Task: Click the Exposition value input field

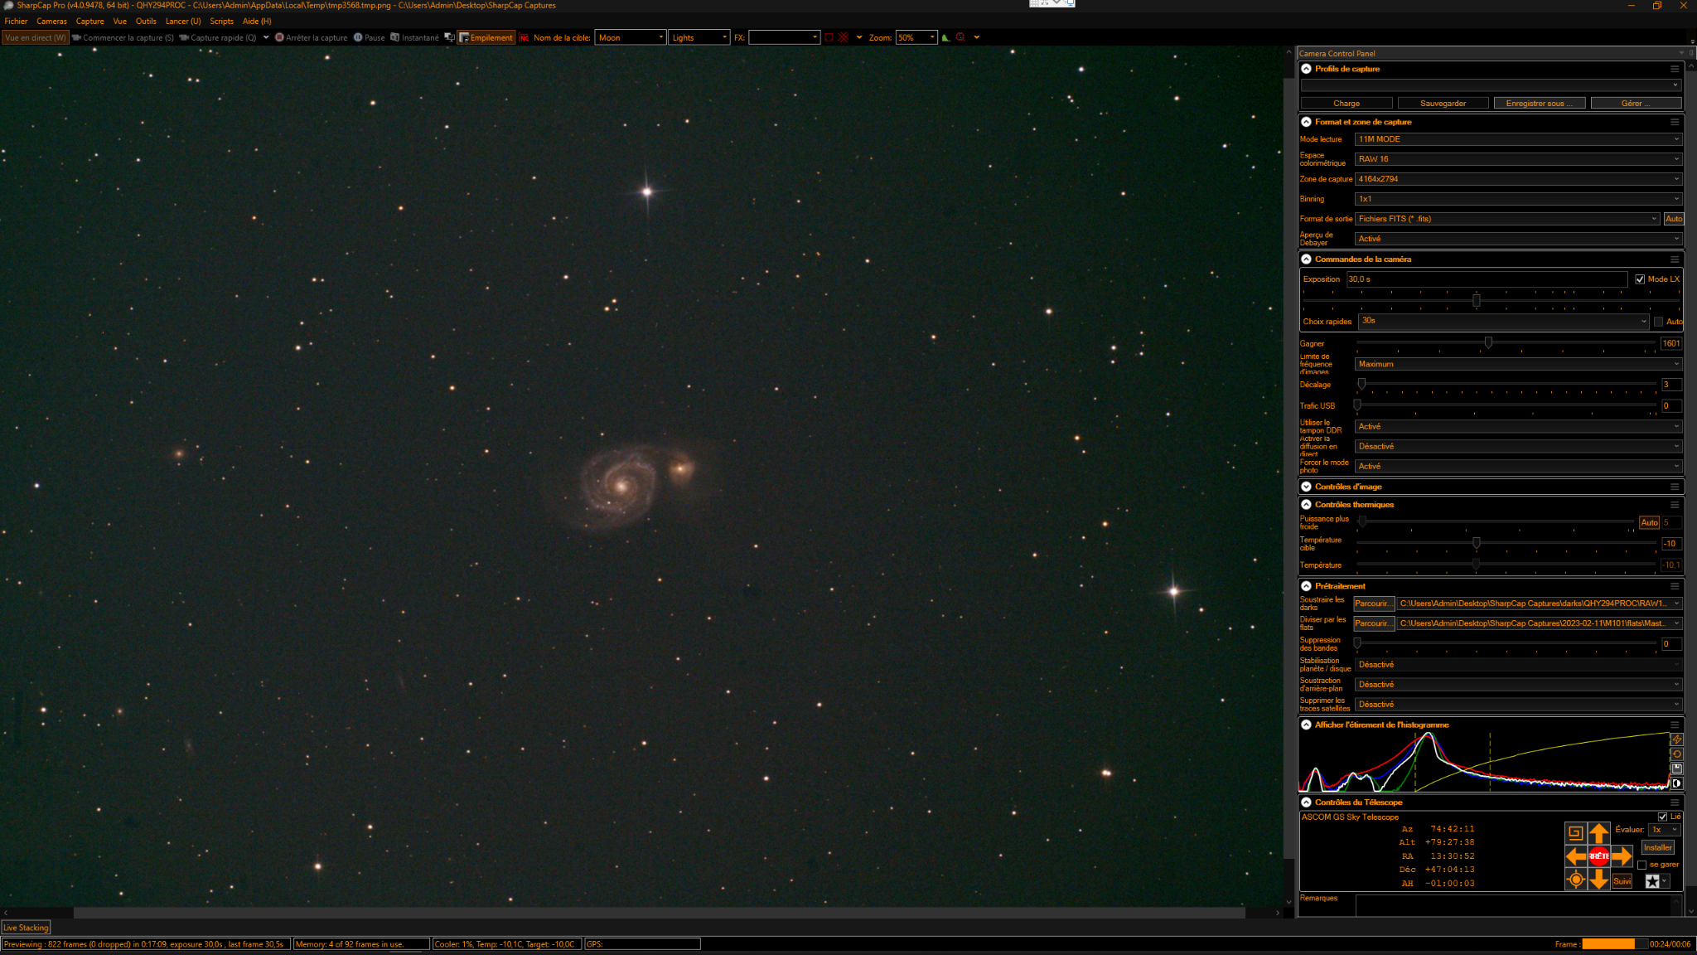Action: pos(1487,279)
